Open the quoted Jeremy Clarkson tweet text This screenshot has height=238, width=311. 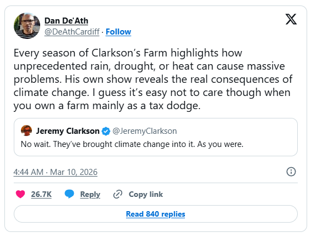(132, 144)
